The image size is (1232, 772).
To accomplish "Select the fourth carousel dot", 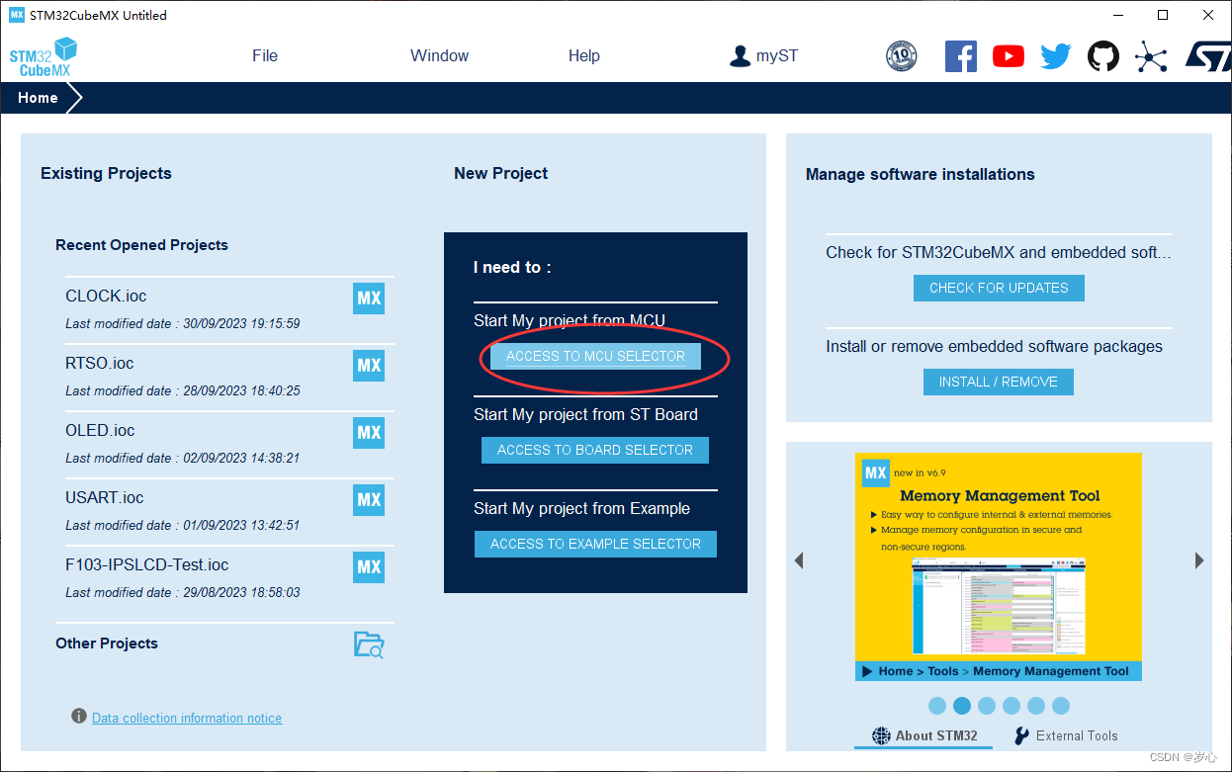I will pyautogui.click(x=1012, y=706).
